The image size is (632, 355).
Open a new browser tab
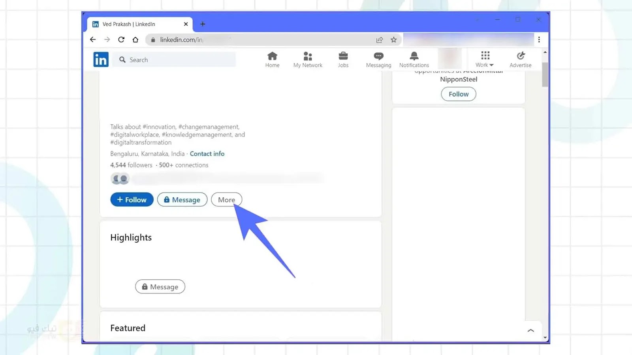(203, 24)
